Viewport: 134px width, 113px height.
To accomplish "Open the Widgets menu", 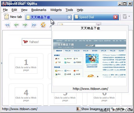I will pos(56,10).
